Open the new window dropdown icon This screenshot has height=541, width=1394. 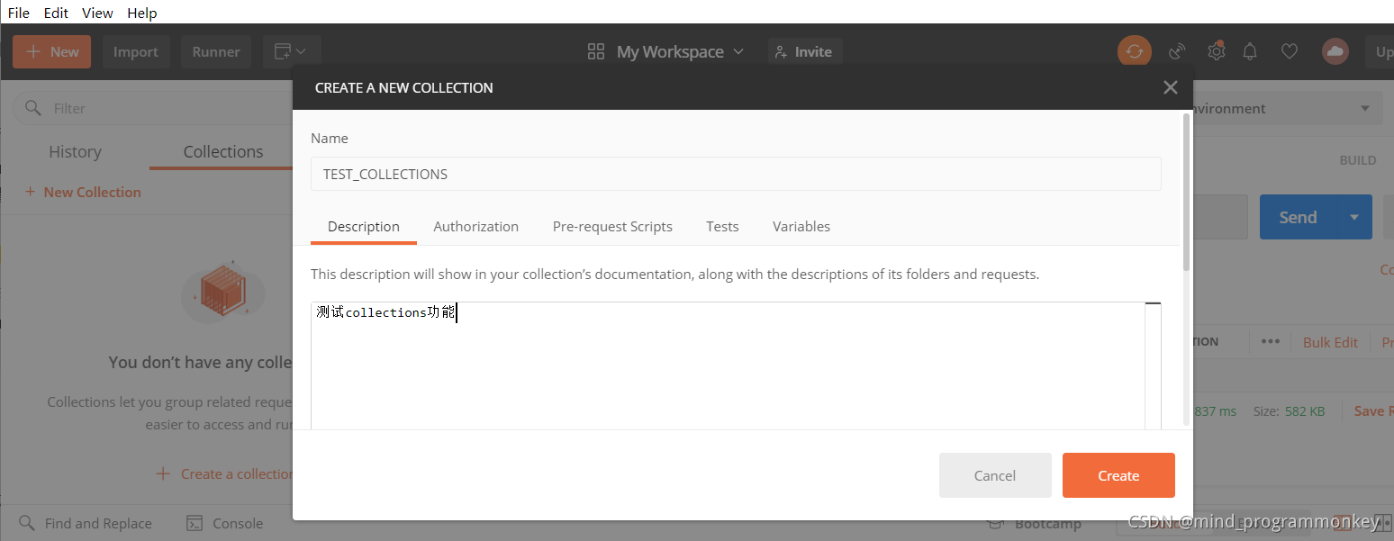tap(292, 52)
